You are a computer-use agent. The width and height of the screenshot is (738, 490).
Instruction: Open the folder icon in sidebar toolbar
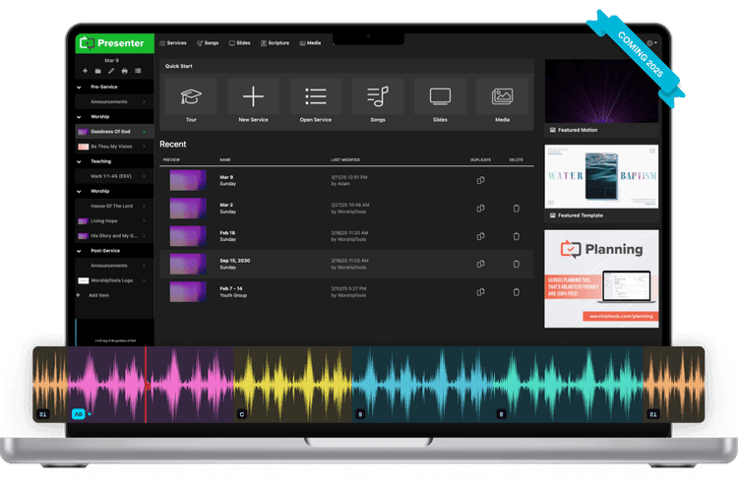[x=97, y=71]
